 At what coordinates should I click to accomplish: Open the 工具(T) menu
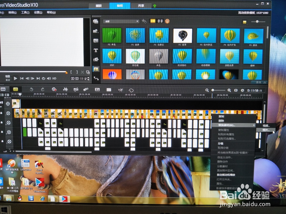[25, 12]
